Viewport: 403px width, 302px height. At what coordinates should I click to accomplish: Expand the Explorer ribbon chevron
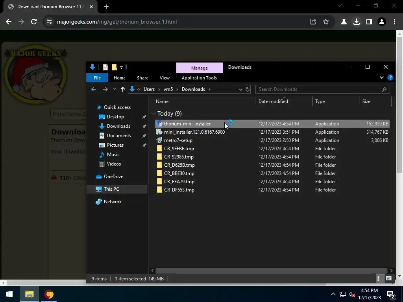pyautogui.click(x=382, y=77)
